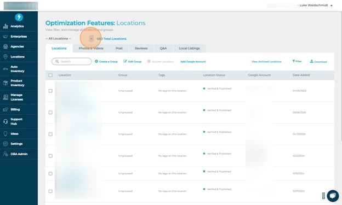This screenshot has height=205, width=342.
Task: Check the fifth location row's checkbox
Action: pyautogui.click(x=50, y=174)
